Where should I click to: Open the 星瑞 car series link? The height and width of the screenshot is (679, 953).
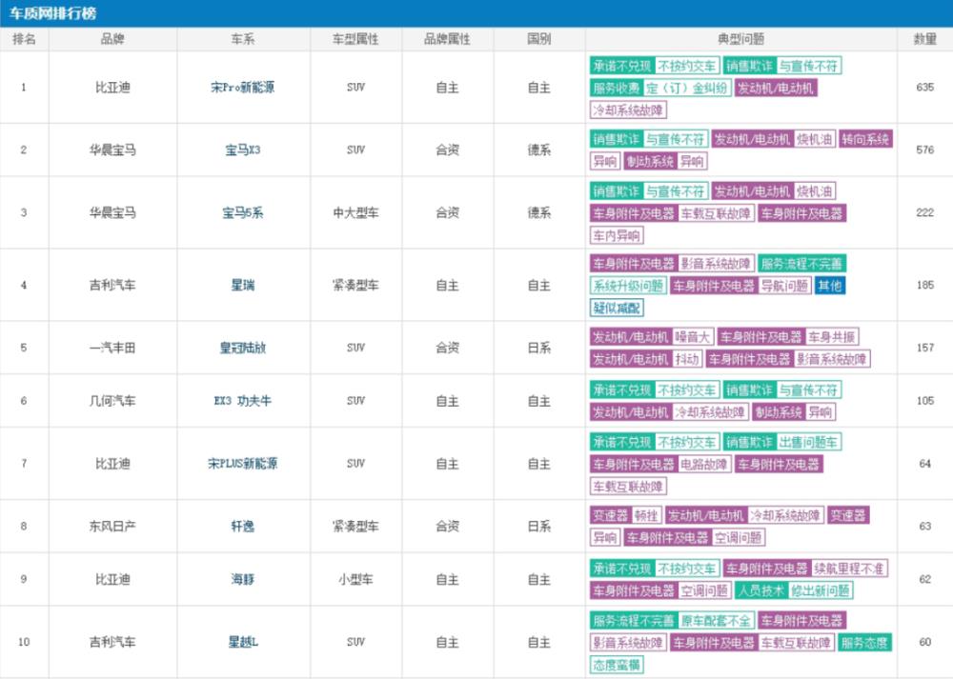242,285
